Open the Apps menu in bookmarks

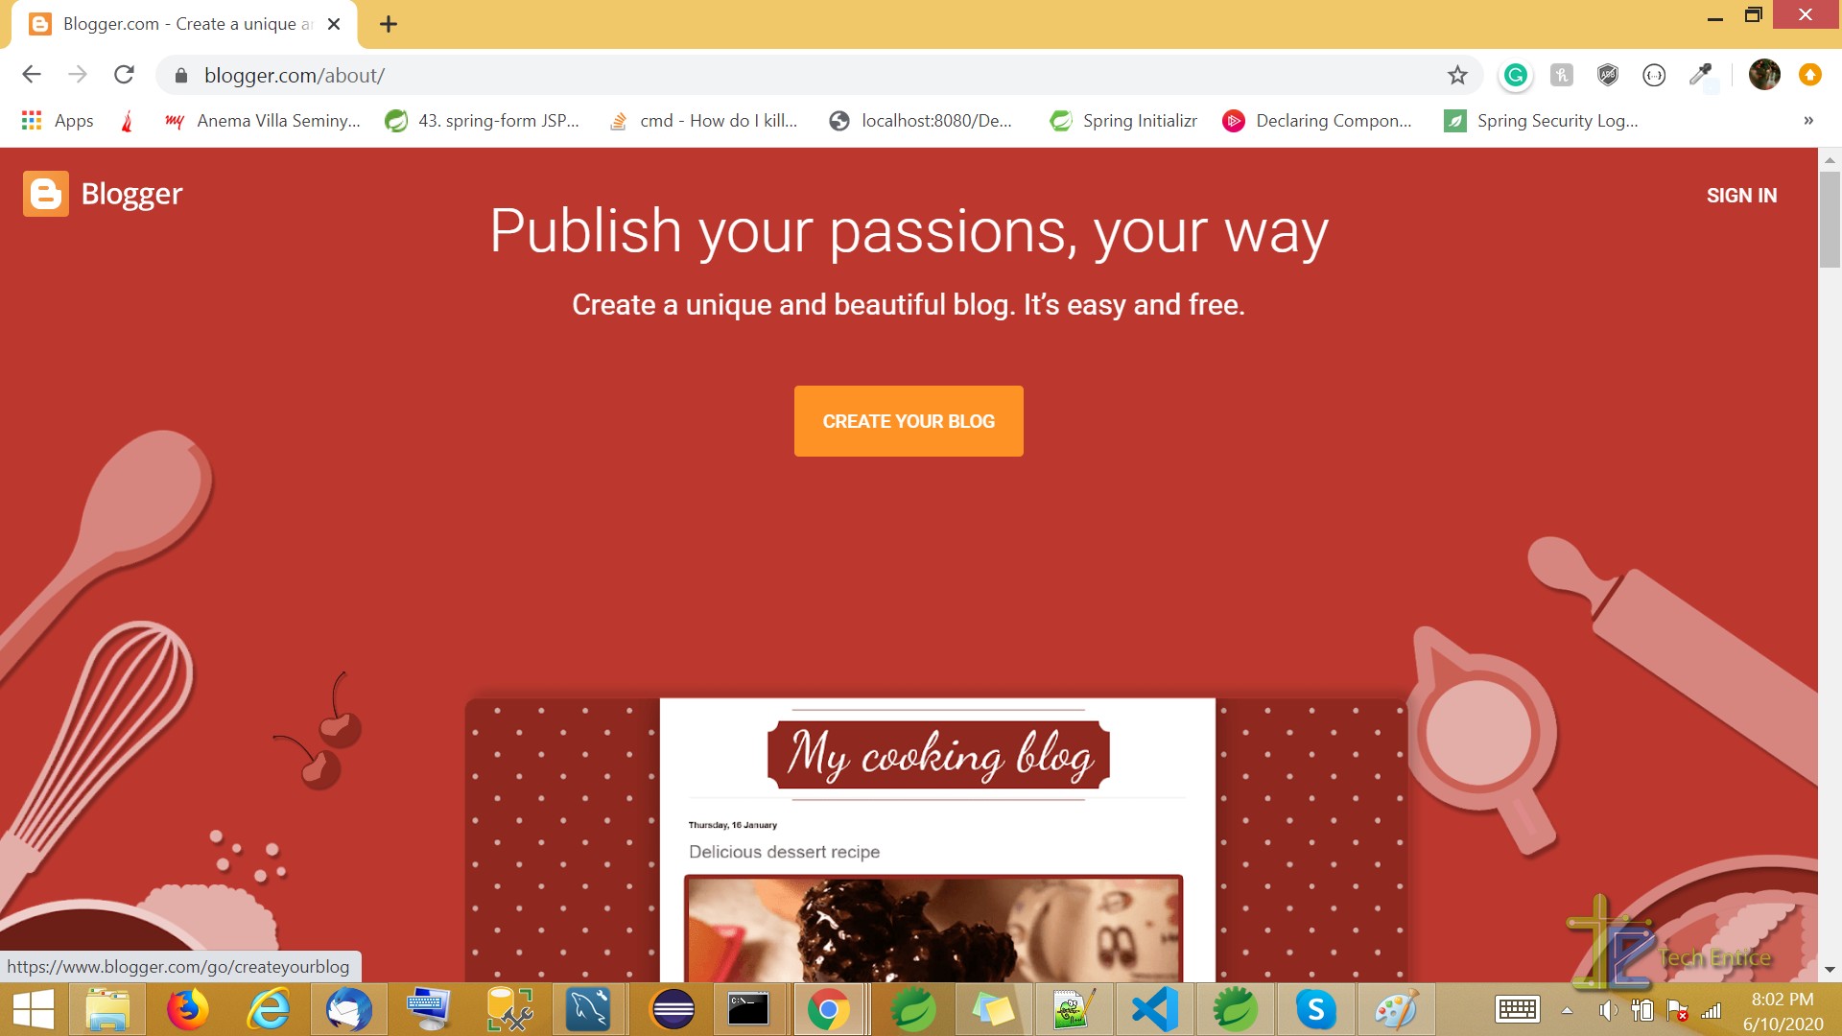click(57, 120)
